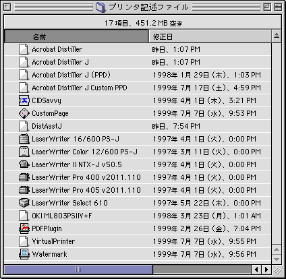The width and height of the screenshot is (286, 279).
Task: Click the PDFPlugin Acrobat icon
Action: coord(24,228)
